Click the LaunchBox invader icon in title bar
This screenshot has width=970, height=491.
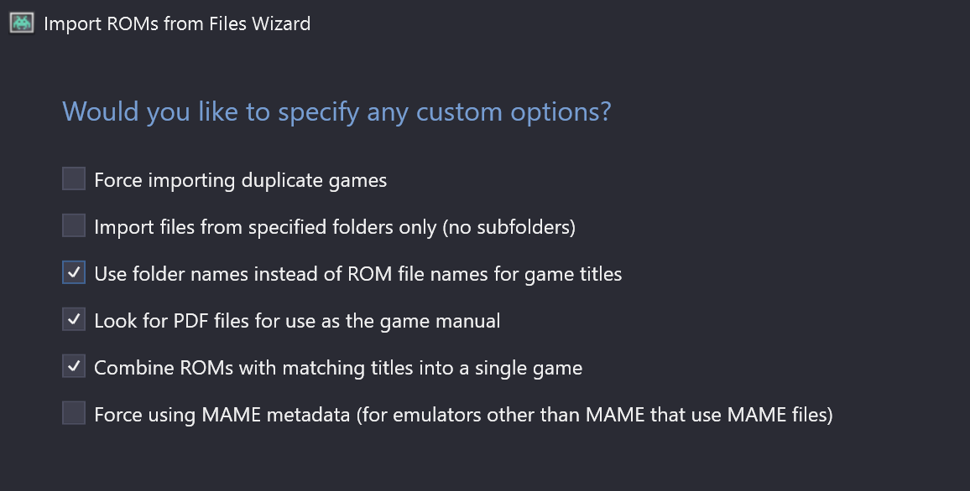(22, 23)
